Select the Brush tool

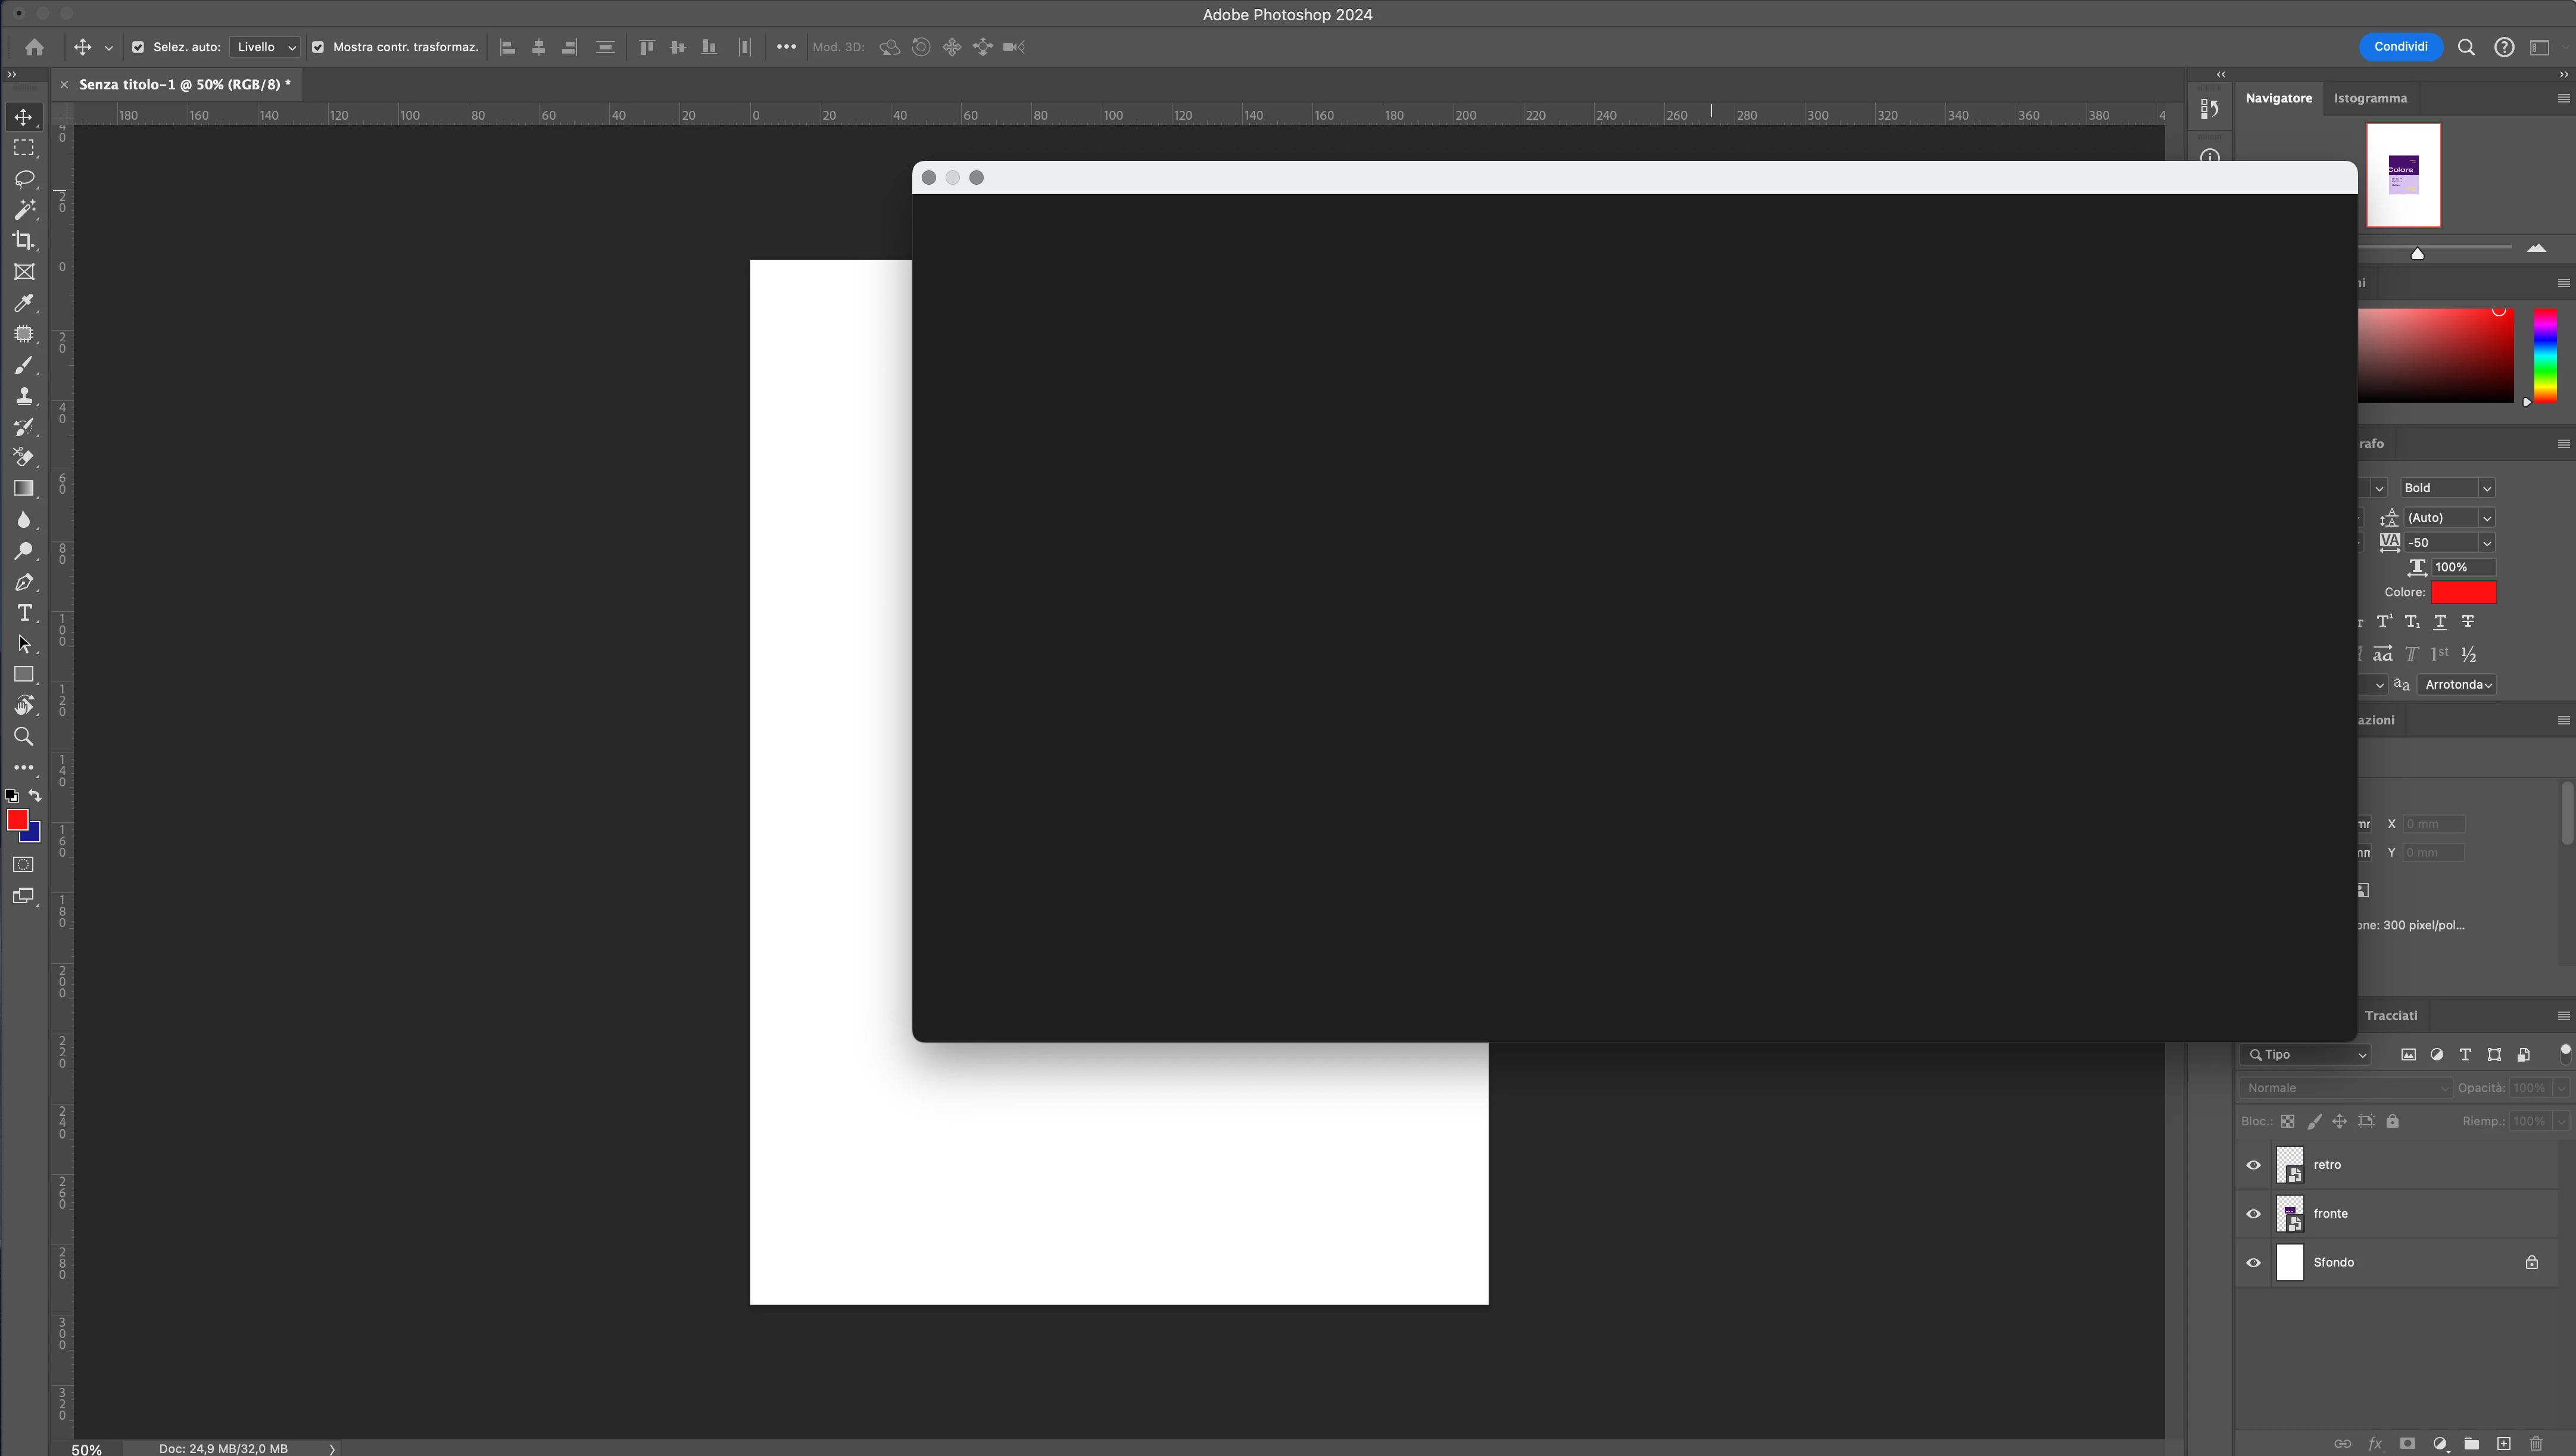pyautogui.click(x=24, y=365)
